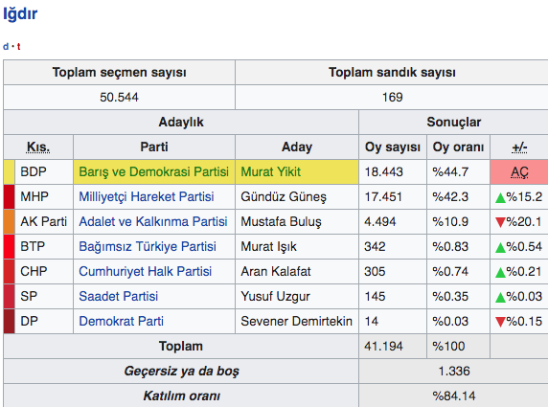Open Demokrat Parti link
The image size is (548, 407).
pyautogui.click(x=122, y=321)
